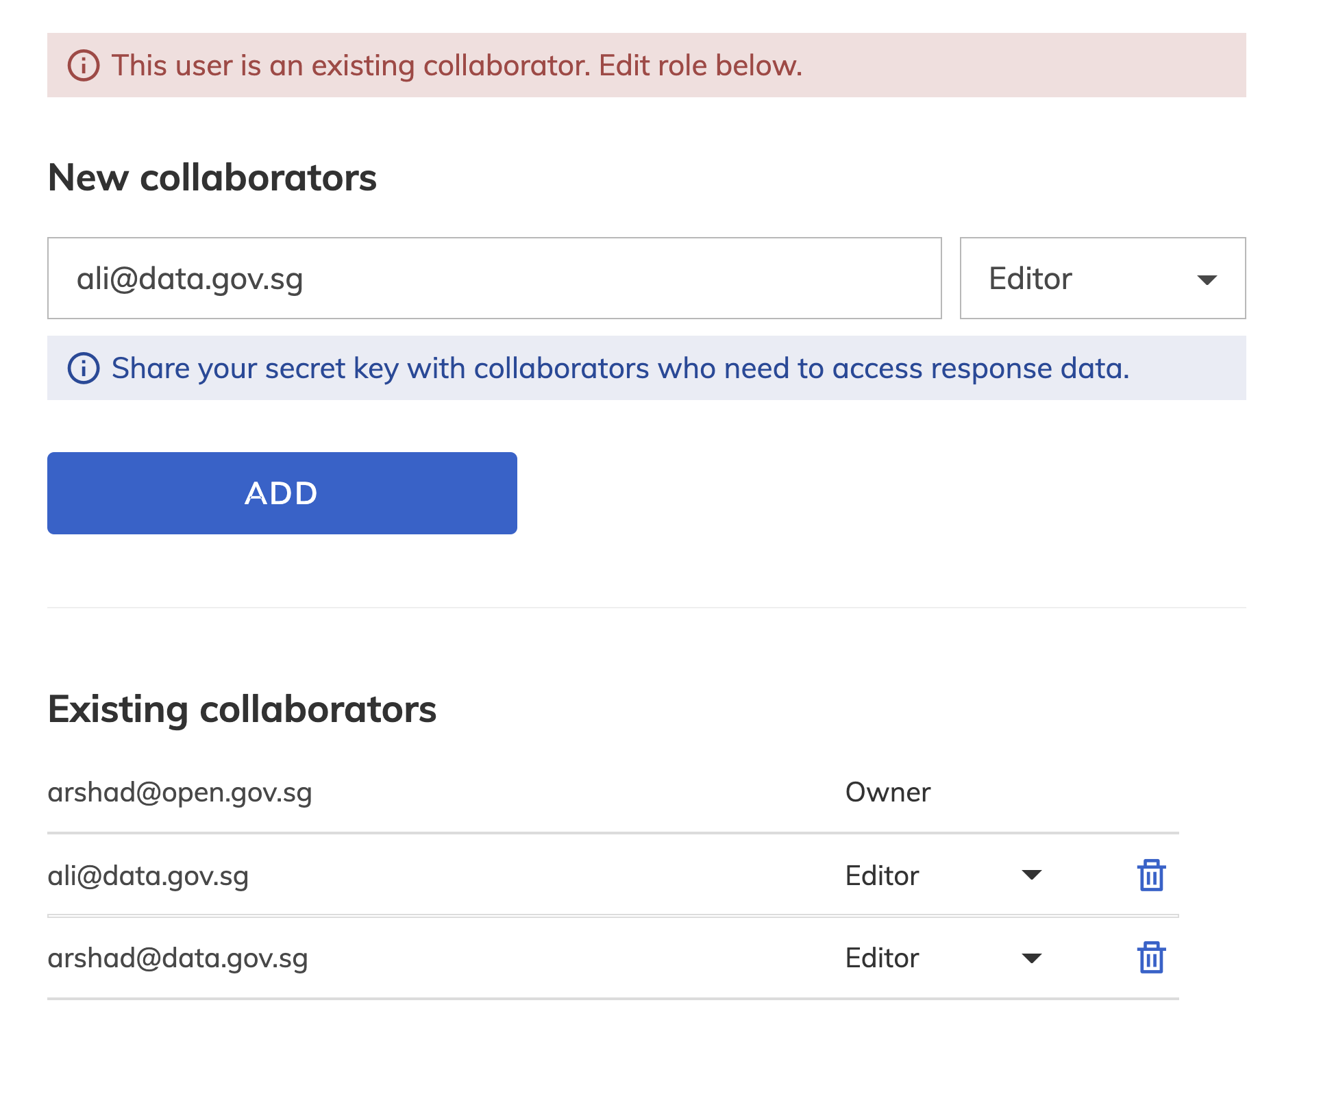1321x1118 pixels.
Task: Click the red error banner message
Action: pyautogui.click(x=456, y=66)
